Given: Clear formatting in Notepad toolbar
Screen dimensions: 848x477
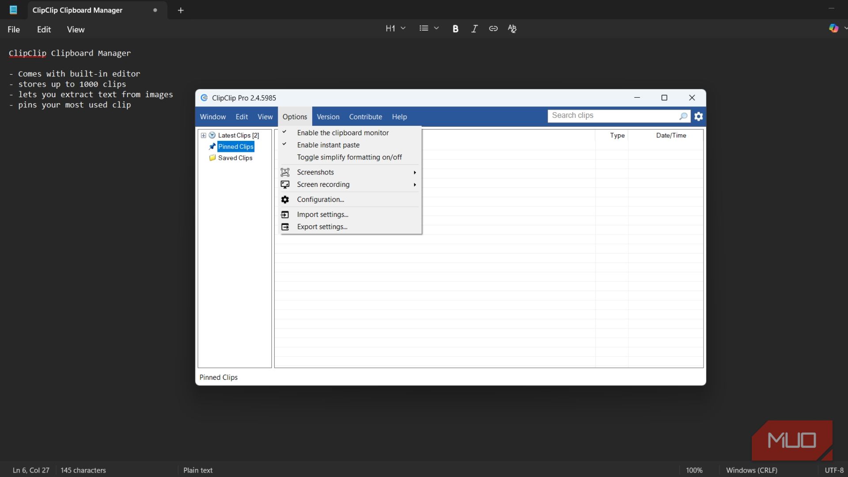Looking at the screenshot, I should click(512, 29).
